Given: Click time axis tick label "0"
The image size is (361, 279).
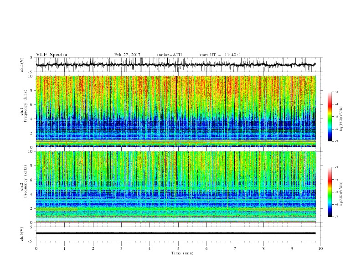Looking at the screenshot, I should [36, 248].
